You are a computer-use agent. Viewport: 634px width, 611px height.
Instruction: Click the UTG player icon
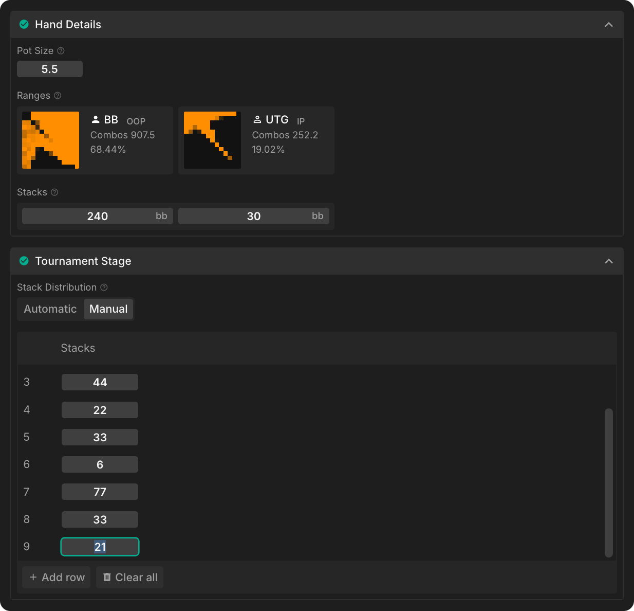pos(257,119)
